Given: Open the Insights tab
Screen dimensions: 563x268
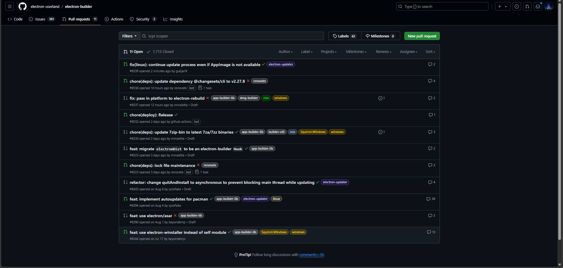Looking at the screenshot, I should pos(173,19).
